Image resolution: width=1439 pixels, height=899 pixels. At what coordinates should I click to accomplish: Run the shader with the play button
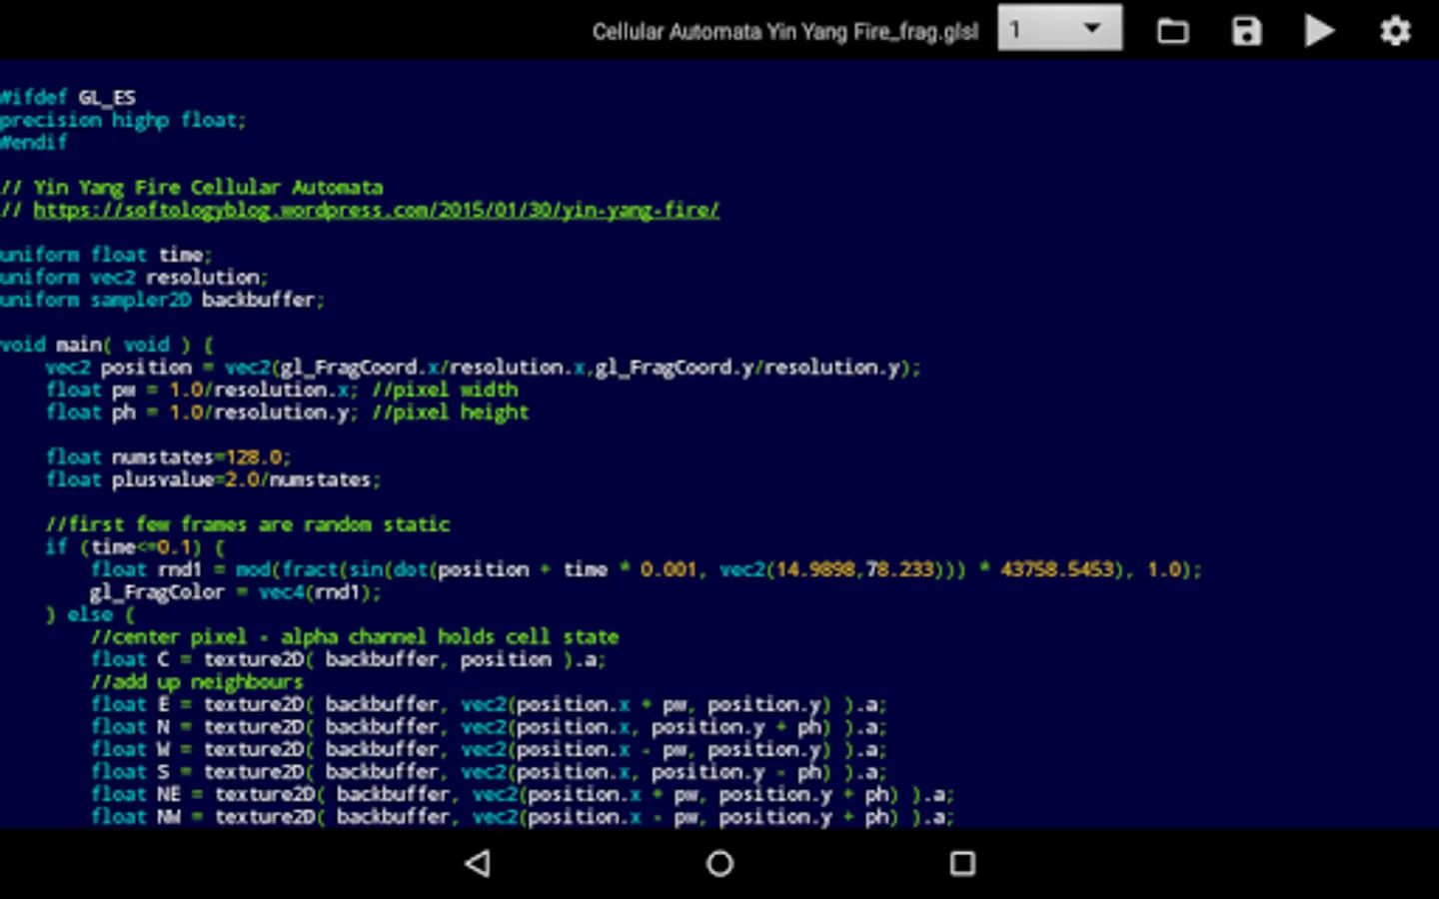click(1319, 31)
